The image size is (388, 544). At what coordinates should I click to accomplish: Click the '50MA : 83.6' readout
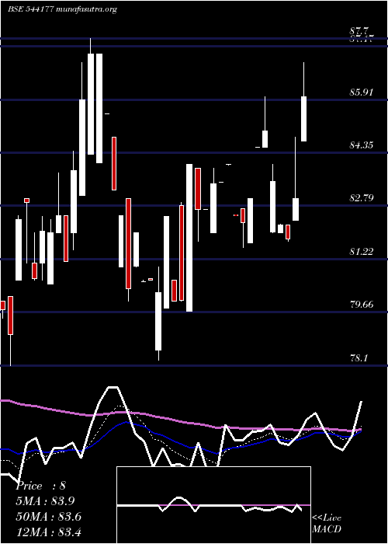pos(49,517)
